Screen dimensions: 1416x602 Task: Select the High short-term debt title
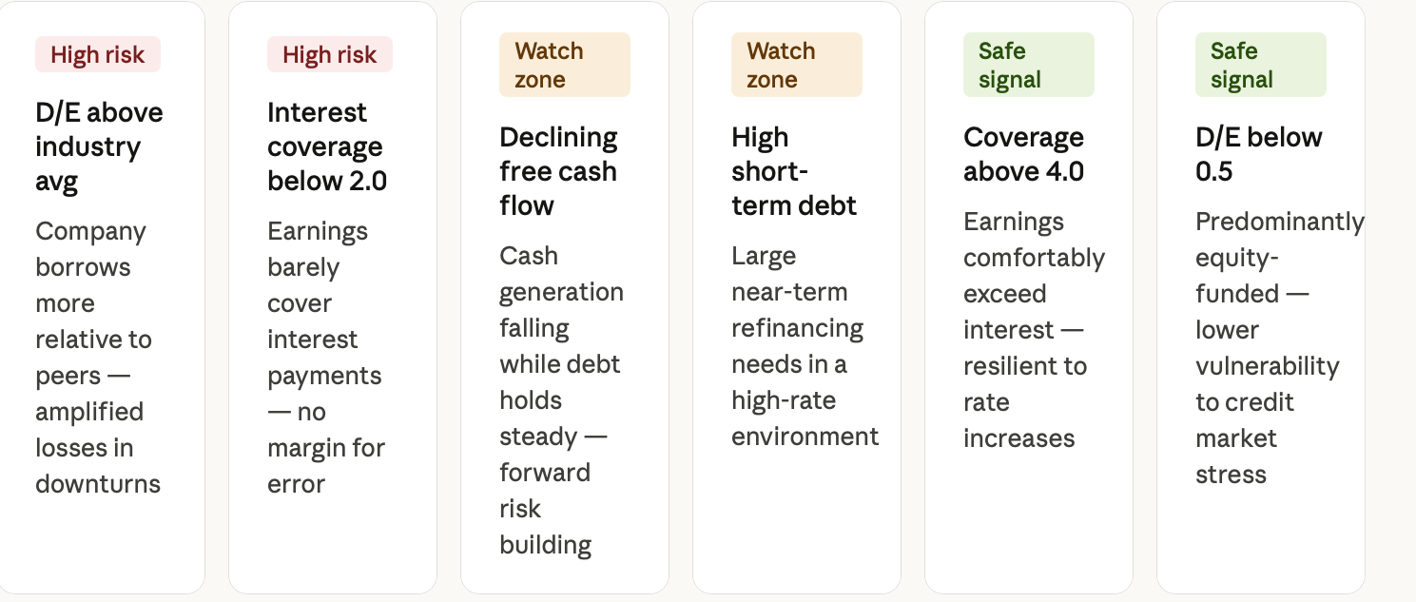point(794,171)
